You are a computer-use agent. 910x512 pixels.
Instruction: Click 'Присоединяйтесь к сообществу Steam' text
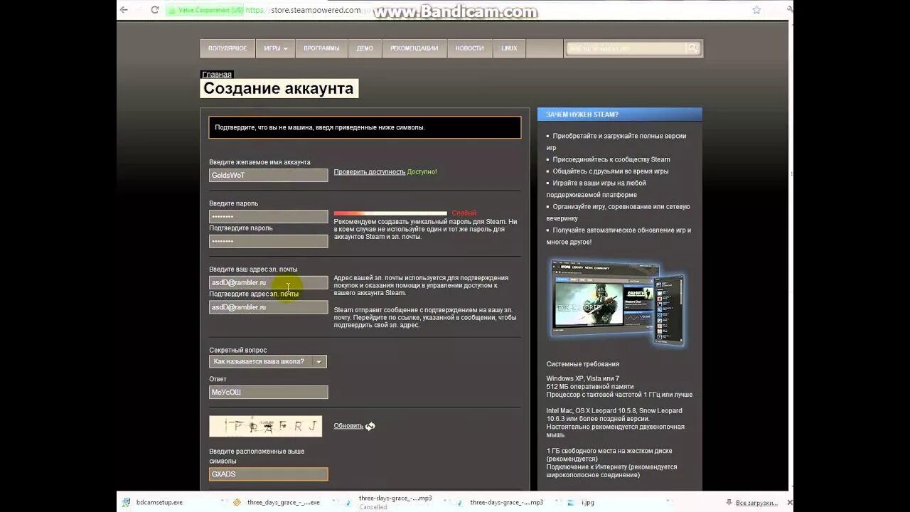click(611, 160)
